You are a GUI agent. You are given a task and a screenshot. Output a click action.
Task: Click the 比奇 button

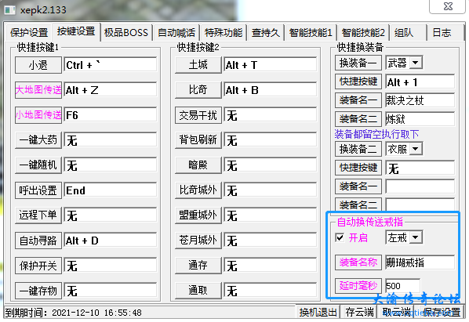[x=198, y=90]
